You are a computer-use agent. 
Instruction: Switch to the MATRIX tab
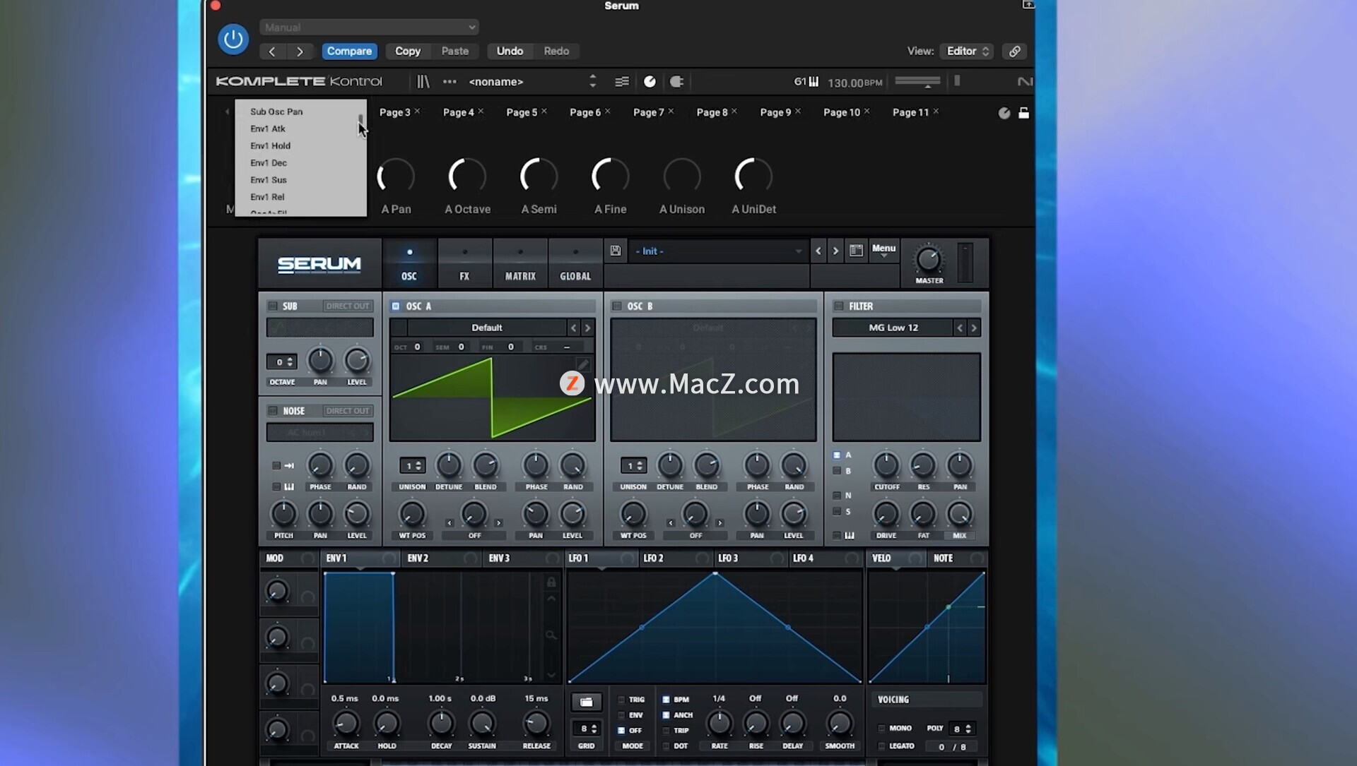pos(520,263)
